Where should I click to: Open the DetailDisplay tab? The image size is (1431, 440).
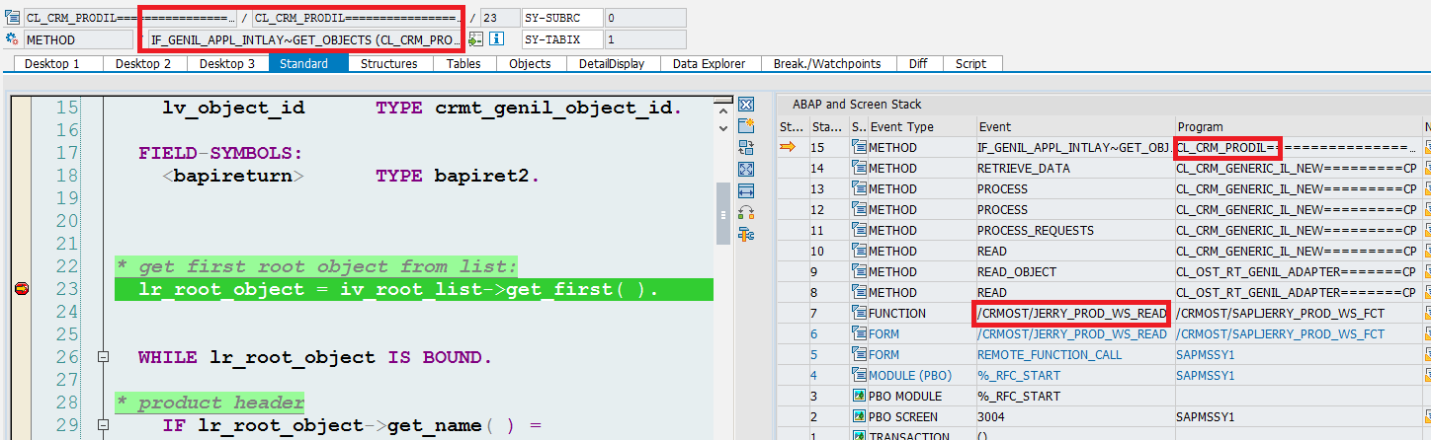[612, 63]
